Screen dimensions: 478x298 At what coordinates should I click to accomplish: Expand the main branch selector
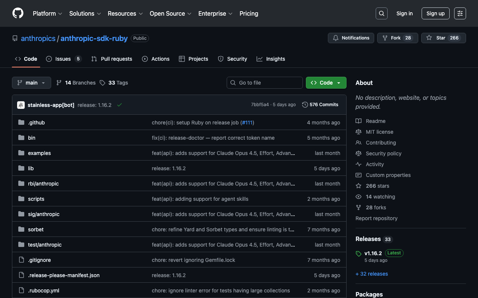(x=31, y=83)
